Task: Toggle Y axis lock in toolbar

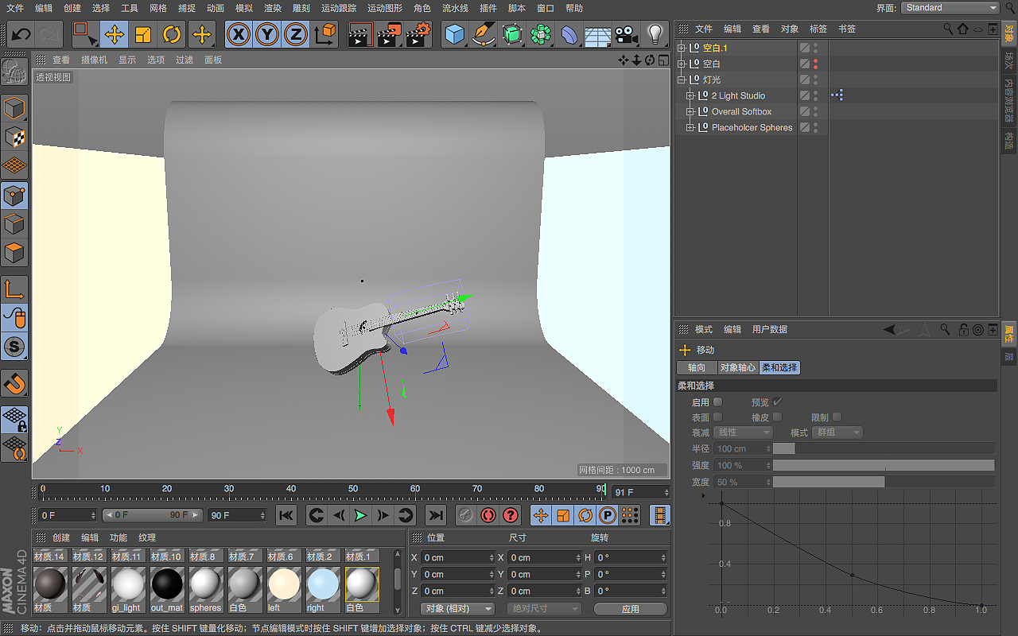Action: (267, 34)
